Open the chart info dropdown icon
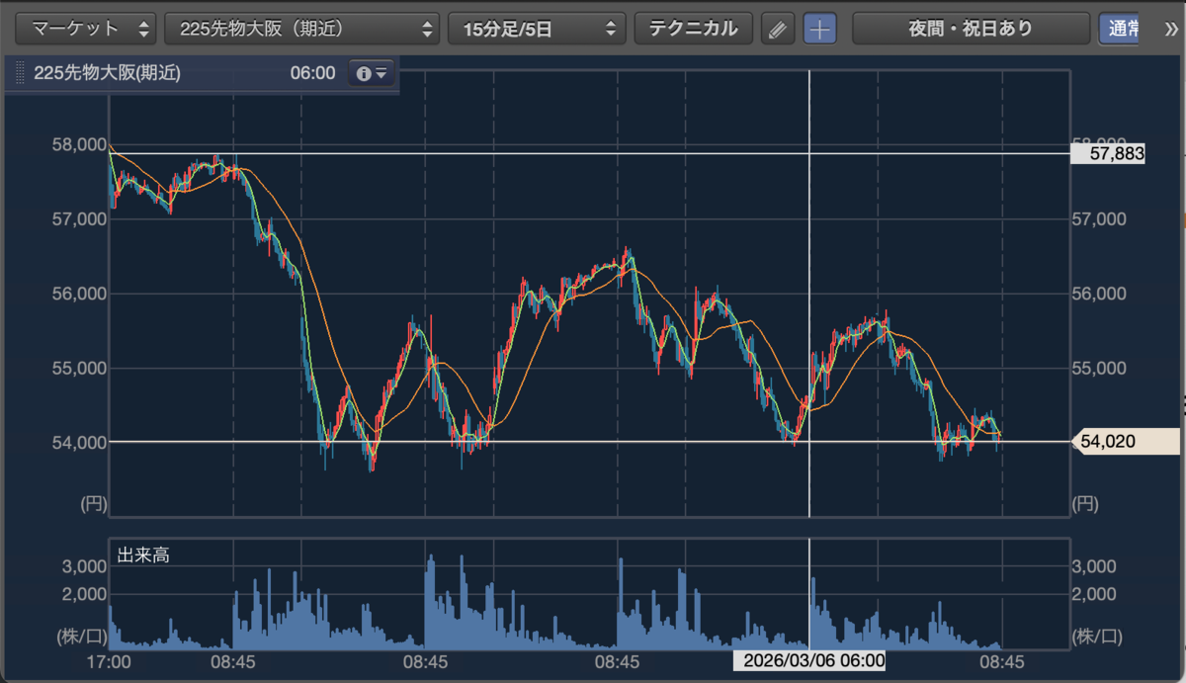The height and width of the screenshot is (683, 1186). pyautogui.click(x=371, y=73)
